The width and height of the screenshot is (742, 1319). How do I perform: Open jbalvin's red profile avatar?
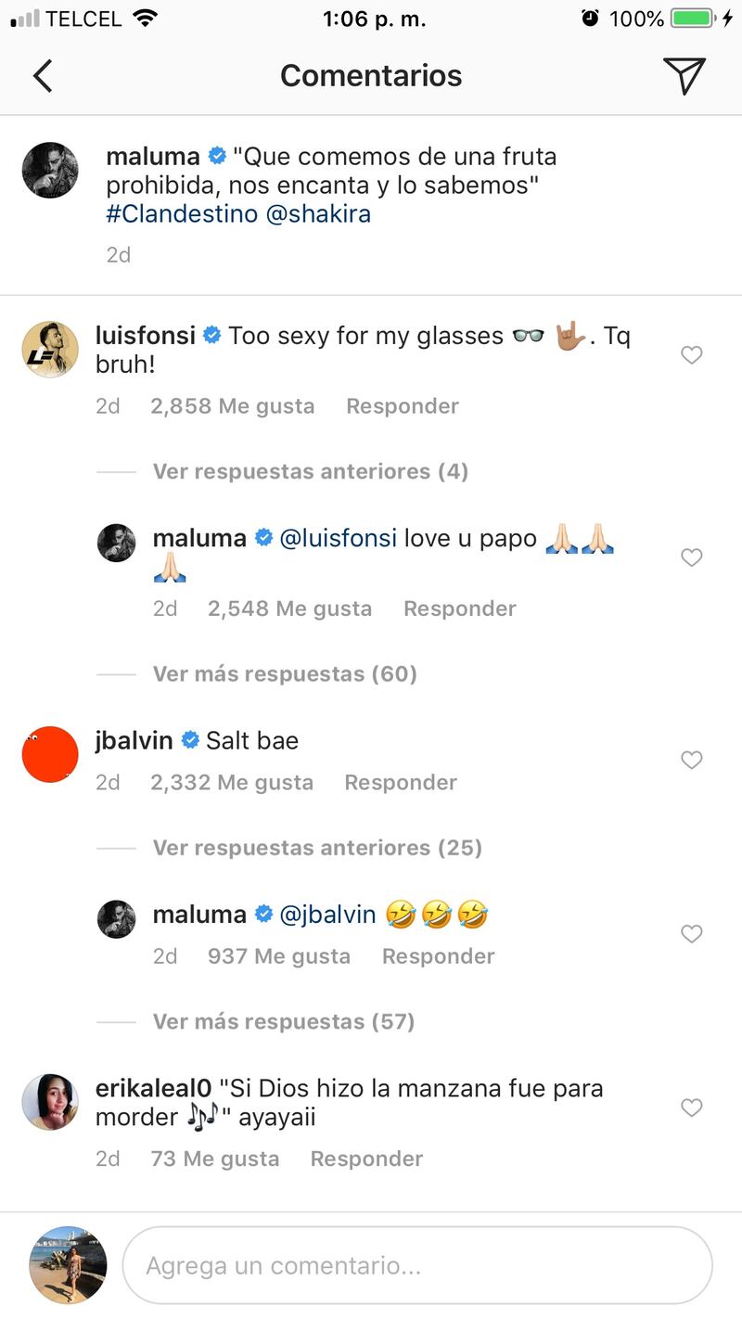pos(50,754)
